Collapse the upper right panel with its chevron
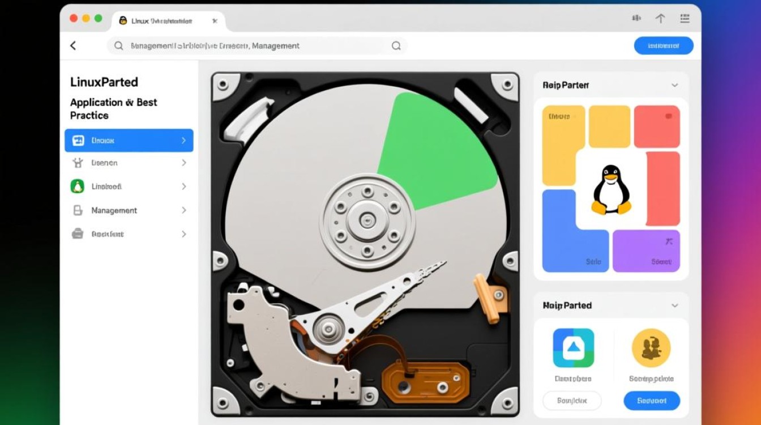The width and height of the screenshot is (761, 425). coord(674,86)
